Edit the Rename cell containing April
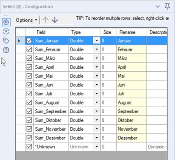This screenshot has height=160, width=175. (132, 67)
